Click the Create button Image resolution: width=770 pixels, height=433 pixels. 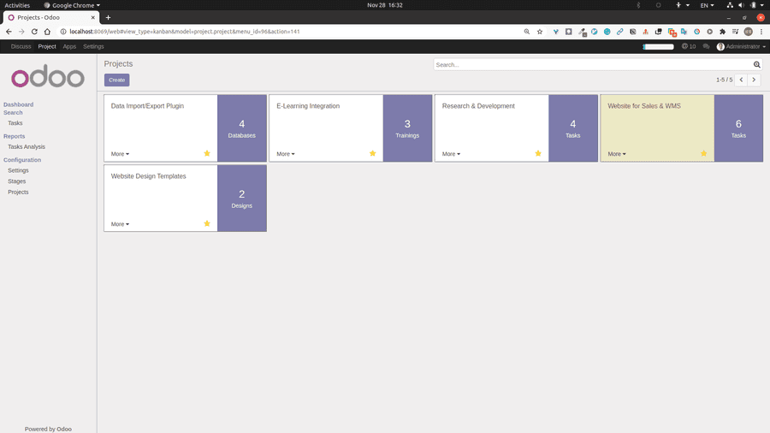pos(117,80)
